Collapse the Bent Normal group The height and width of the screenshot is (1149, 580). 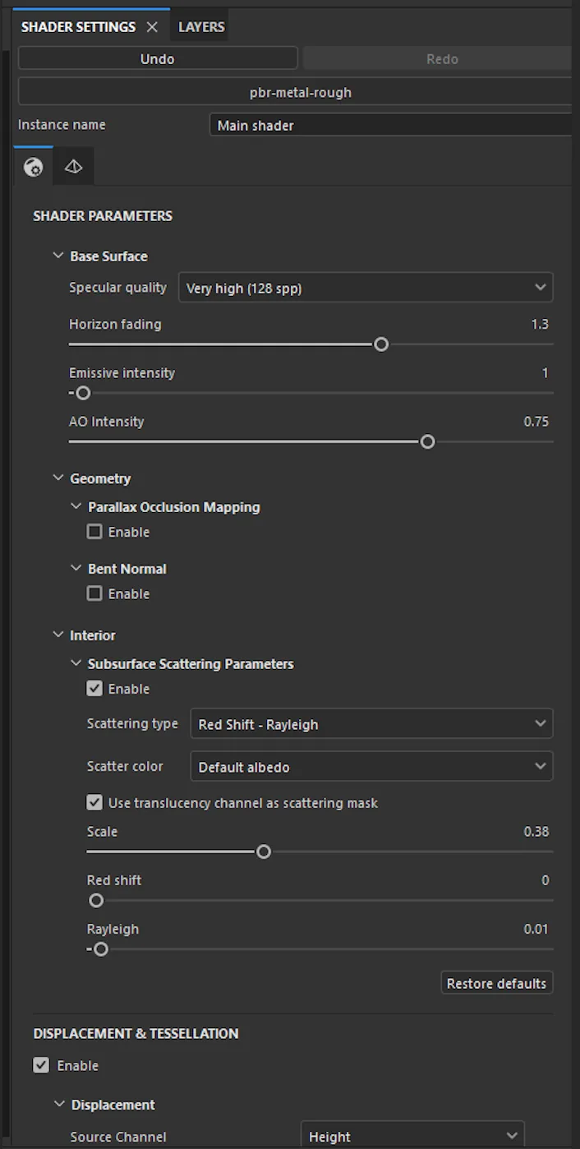(x=76, y=568)
